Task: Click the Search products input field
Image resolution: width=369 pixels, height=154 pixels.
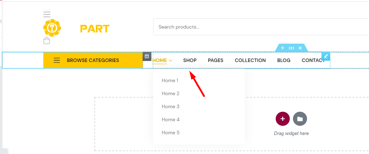Action: click(x=261, y=27)
